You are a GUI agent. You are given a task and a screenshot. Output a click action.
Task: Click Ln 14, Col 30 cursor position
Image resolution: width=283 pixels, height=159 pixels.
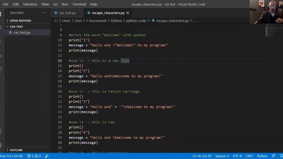(x=202, y=156)
